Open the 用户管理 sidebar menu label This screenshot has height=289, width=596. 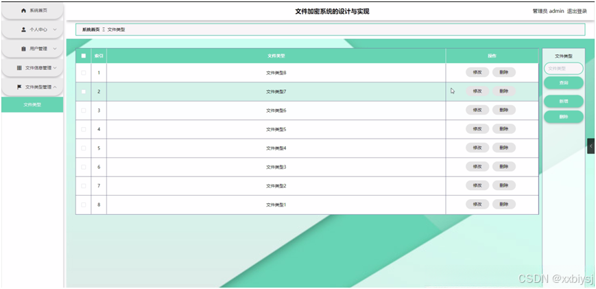[38, 49]
